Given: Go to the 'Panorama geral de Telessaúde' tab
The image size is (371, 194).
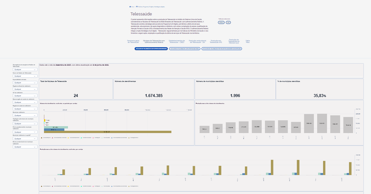Looking at the screenshot, I should 133,41.
